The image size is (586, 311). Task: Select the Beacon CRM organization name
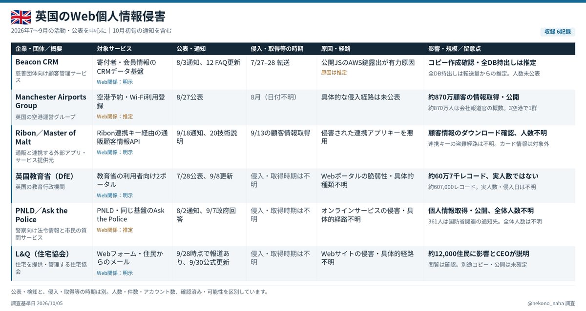pos(37,62)
